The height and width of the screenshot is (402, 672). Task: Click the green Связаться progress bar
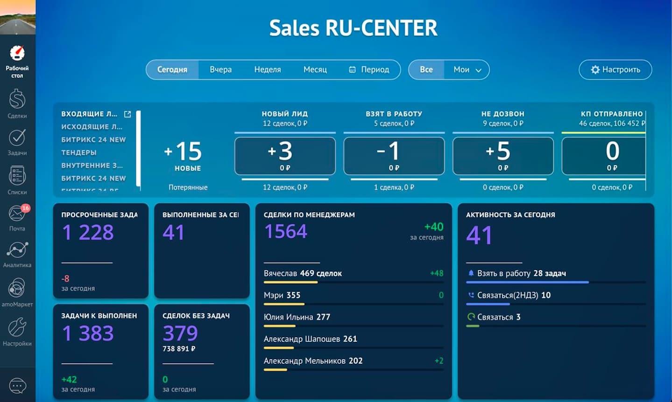tap(473, 326)
